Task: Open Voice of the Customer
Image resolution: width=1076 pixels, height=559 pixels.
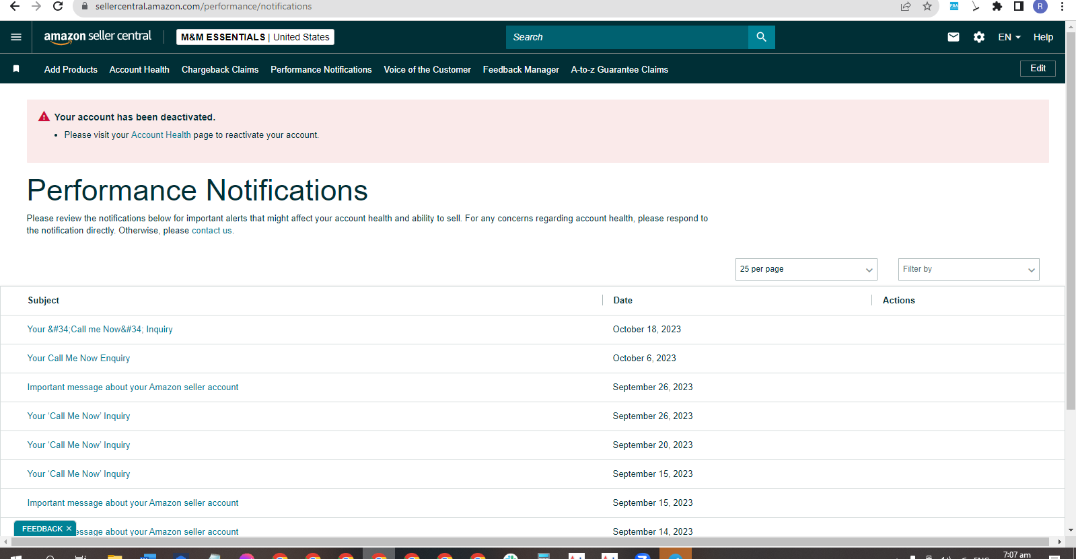Action: tap(427, 69)
